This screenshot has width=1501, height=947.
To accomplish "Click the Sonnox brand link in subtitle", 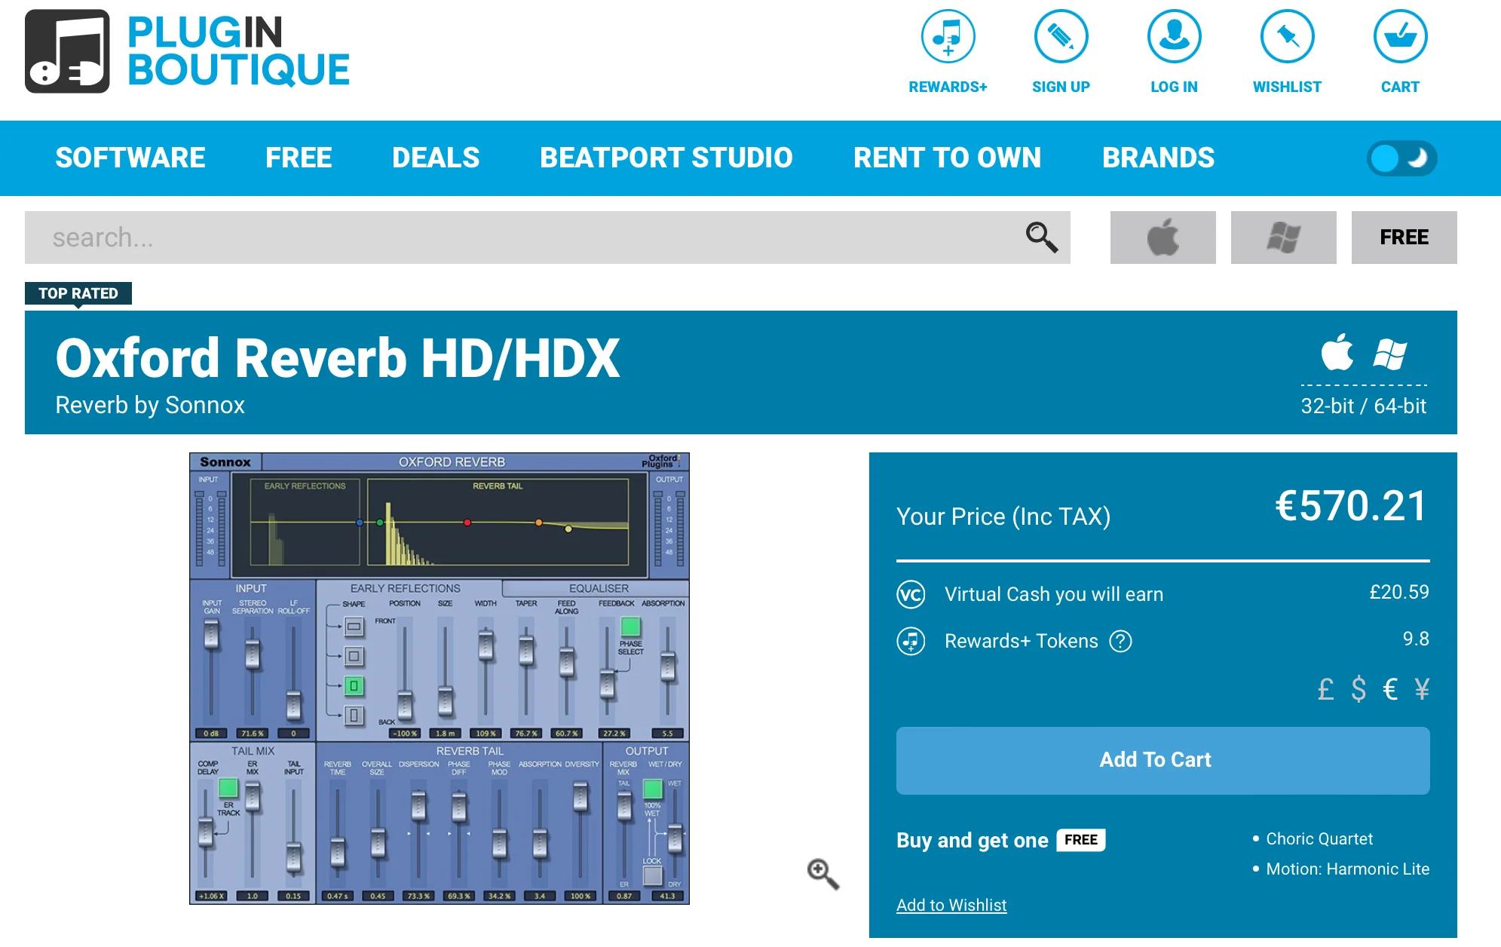I will (x=205, y=405).
